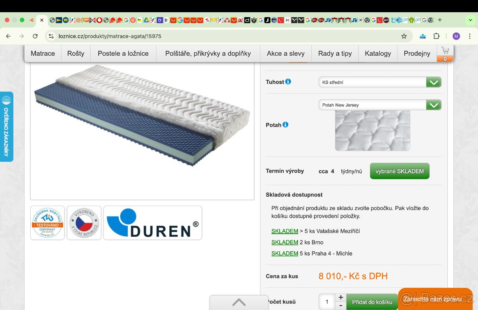Collapse panel using the up chevron
Screen dimensions: 478x310
point(239,302)
